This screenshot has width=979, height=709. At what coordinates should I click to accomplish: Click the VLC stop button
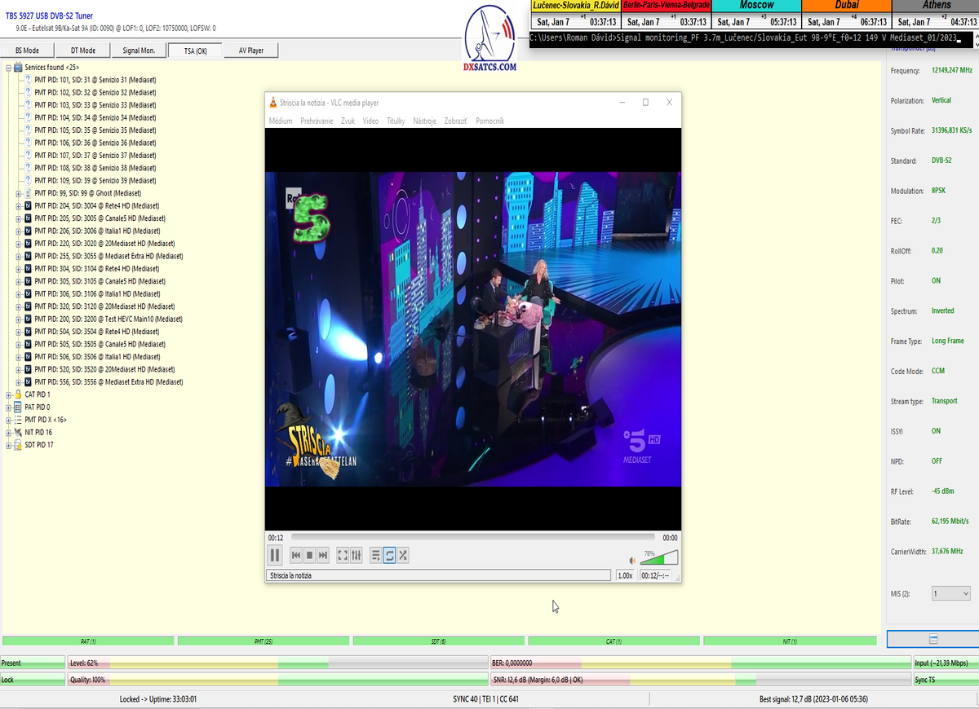(310, 555)
